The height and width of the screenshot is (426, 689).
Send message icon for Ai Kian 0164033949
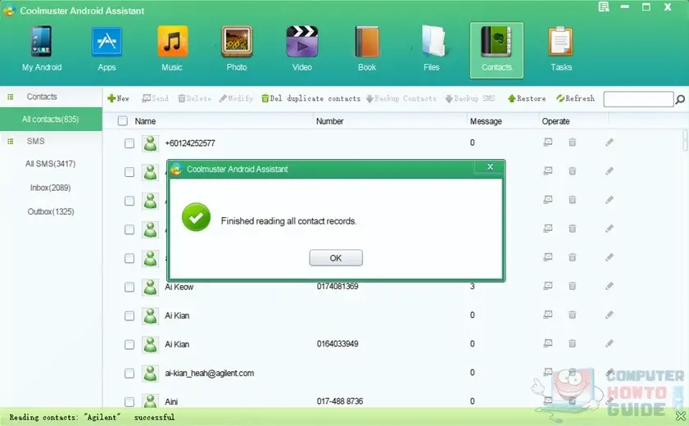point(548,343)
